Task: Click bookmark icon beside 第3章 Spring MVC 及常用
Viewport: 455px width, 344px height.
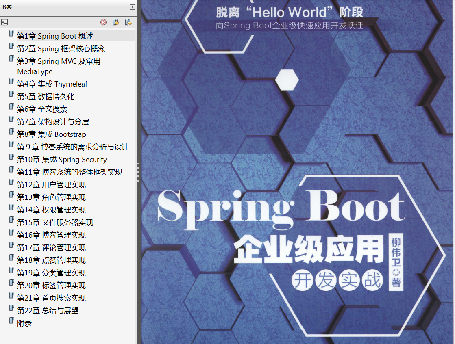Action: coord(12,58)
